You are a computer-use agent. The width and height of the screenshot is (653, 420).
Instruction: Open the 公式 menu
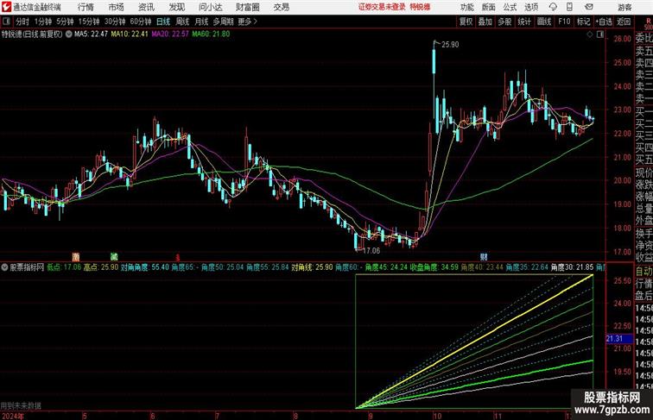[510, 7]
